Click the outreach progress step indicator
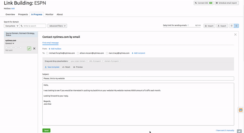Image resolution: width=244 pixels, height=133 pixels. tap(13, 47)
